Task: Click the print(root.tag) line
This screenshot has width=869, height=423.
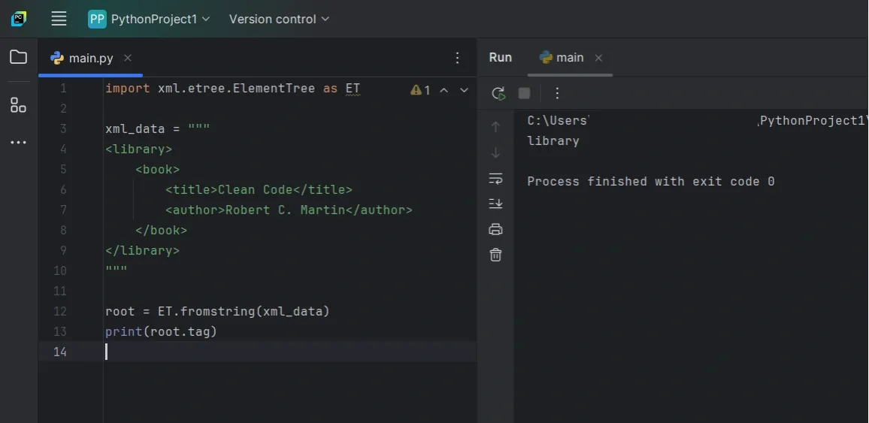Action: pyautogui.click(x=162, y=331)
